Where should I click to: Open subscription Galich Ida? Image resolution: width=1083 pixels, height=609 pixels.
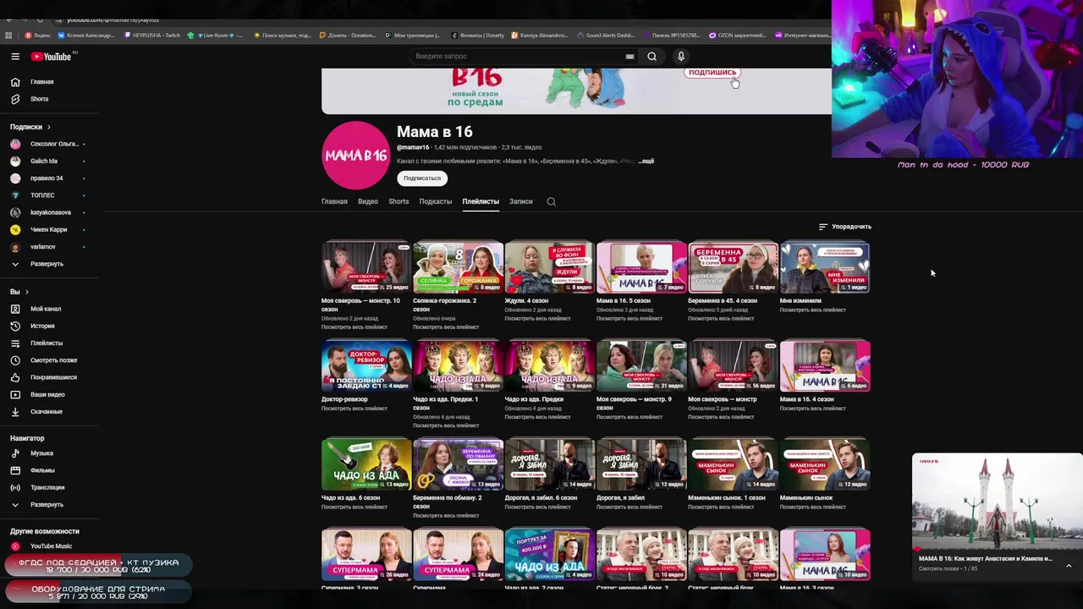pyautogui.click(x=49, y=161)
